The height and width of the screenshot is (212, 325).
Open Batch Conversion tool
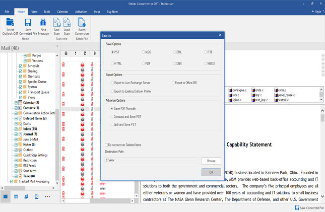pos(82,22)
